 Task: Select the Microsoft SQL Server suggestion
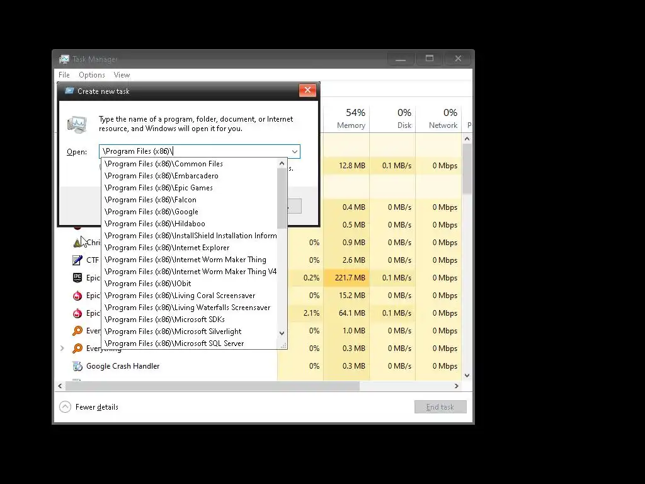[189, 343]
